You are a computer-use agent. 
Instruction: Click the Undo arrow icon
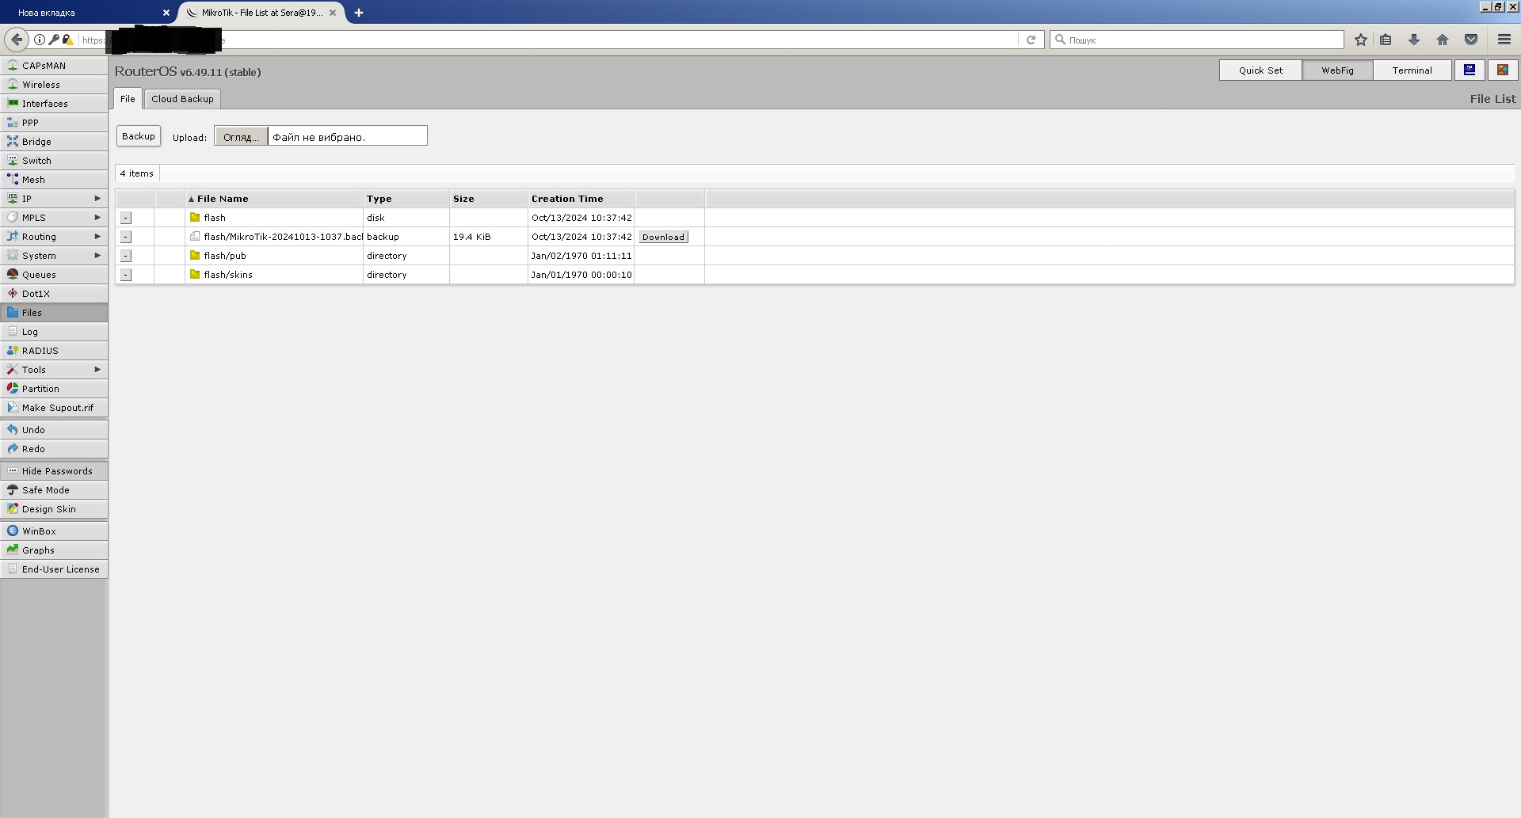pos(13,430)
